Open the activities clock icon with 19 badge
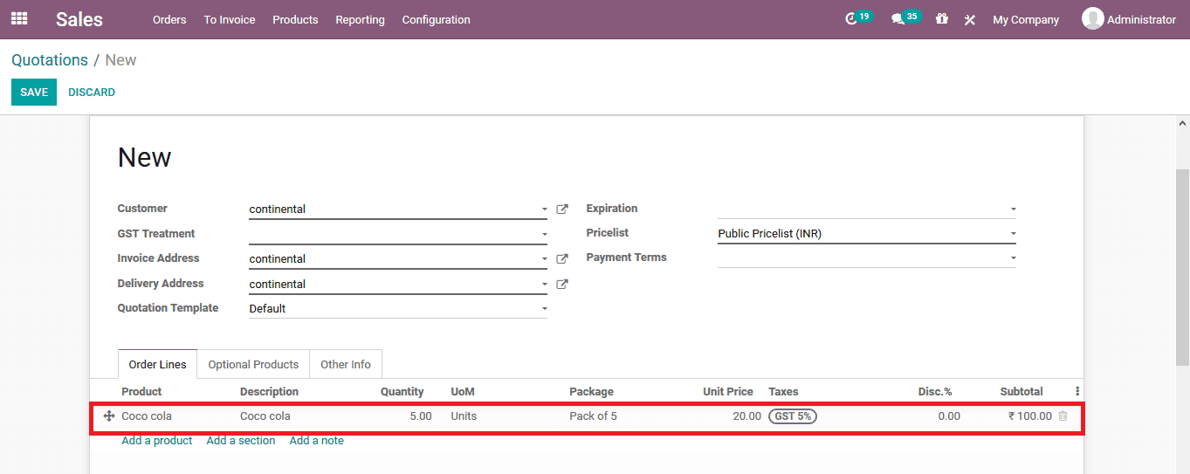The width and height of the screenshot is (1190, 474). pos(858,18)
